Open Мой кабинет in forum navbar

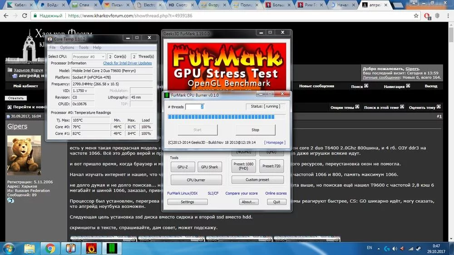coord(26,86)
